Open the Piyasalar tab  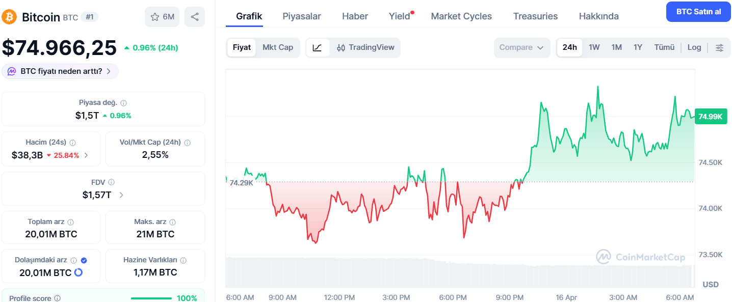(302, 16)
